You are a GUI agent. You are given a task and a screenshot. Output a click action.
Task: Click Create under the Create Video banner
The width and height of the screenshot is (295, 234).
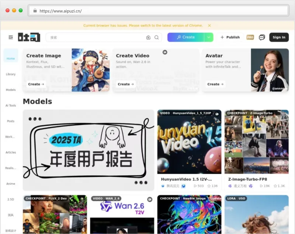point(125,84)
